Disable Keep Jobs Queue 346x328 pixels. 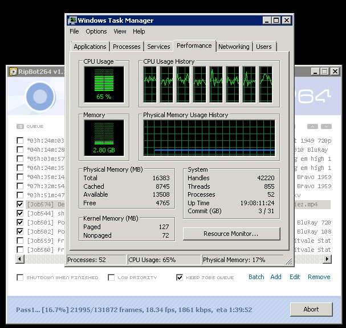tap(180, 277)
